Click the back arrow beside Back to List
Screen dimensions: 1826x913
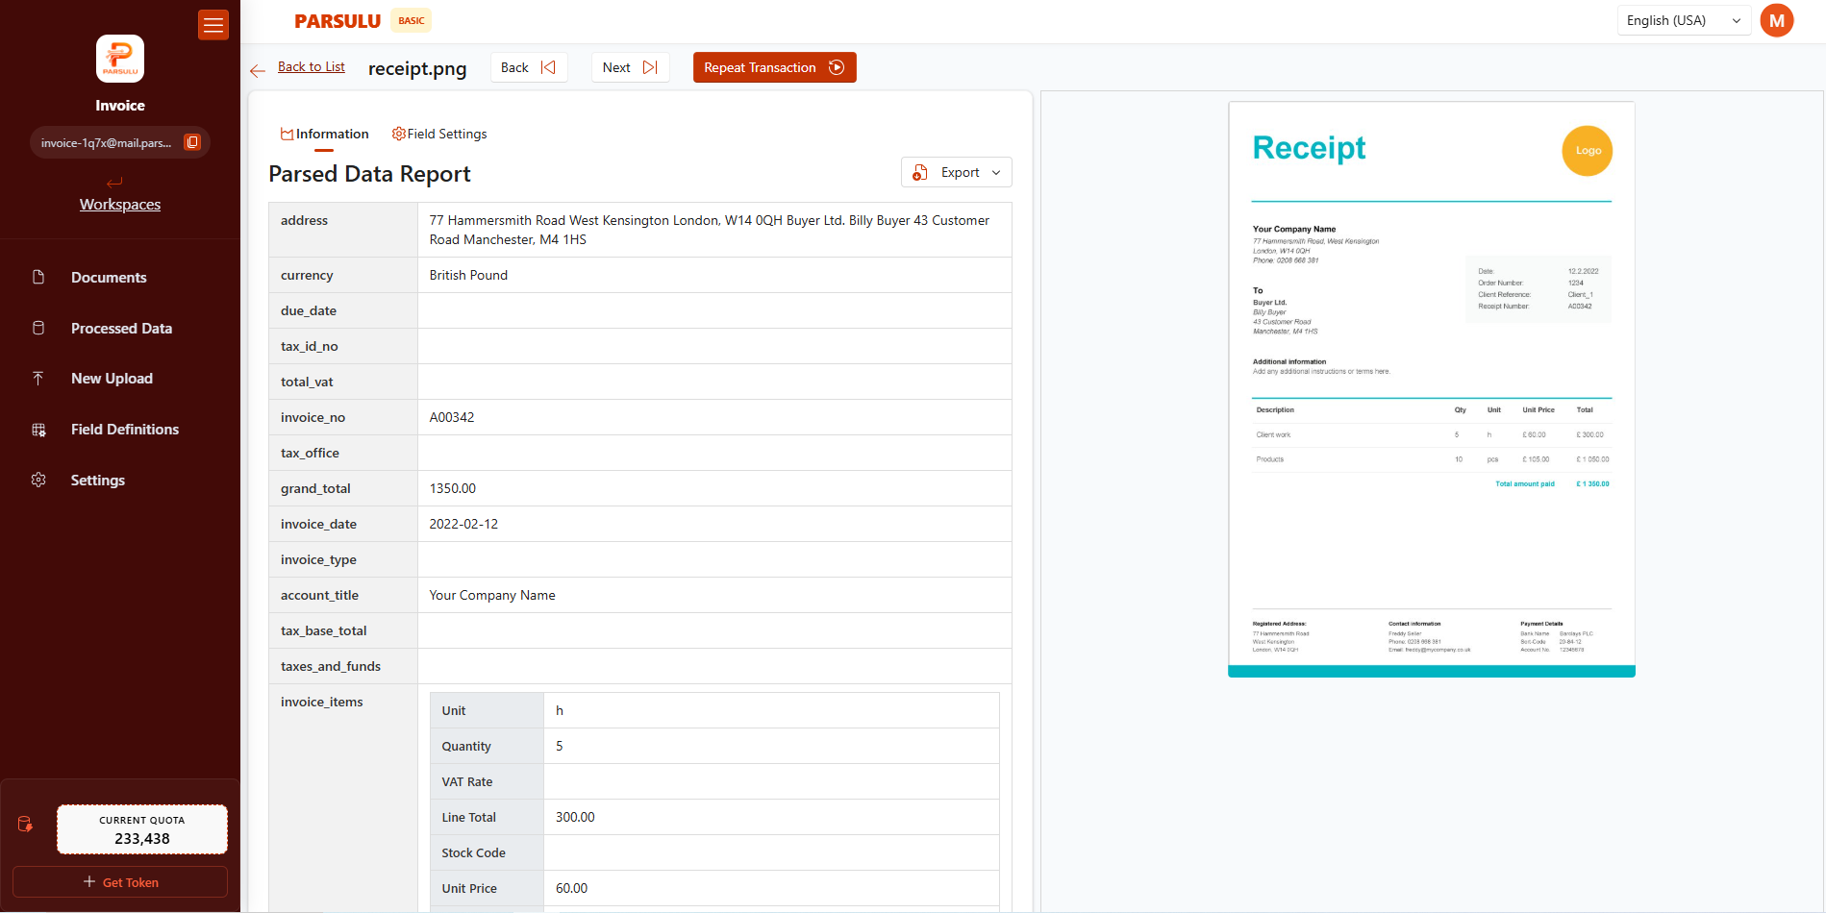click(258, 70)
